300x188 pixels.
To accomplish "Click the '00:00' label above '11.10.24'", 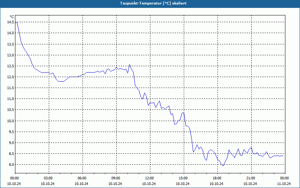I will point(285,178).
